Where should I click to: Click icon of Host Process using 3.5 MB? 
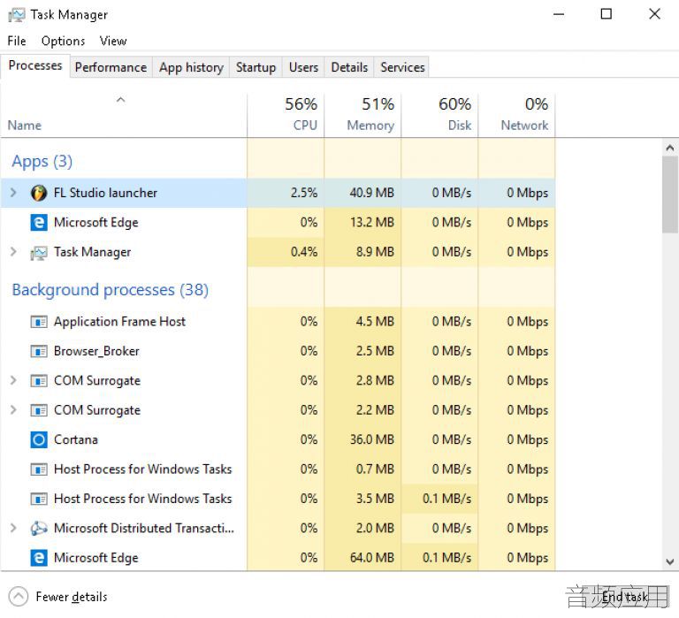pyautogui.click(x=39, y=499)
